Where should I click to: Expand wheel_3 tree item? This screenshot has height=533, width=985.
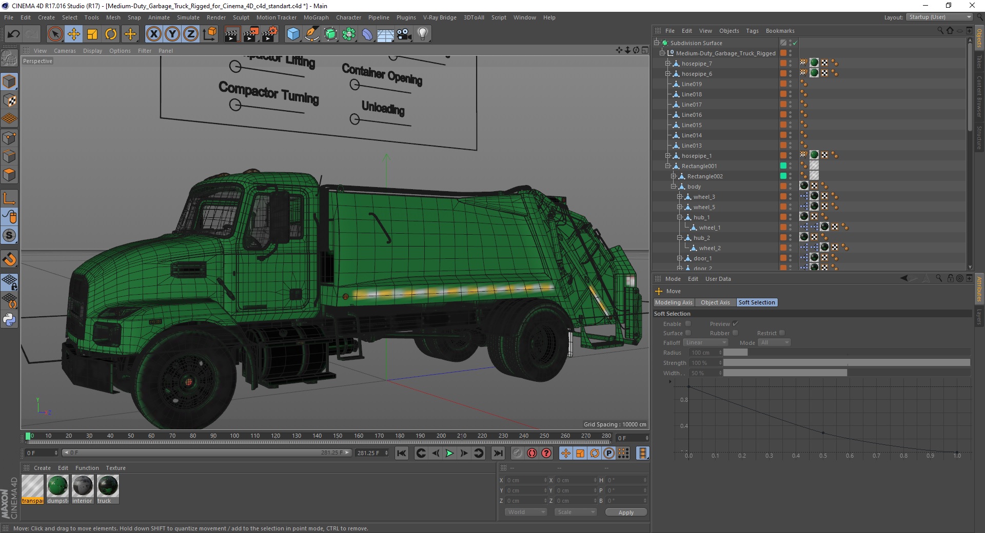click(679, 197)
